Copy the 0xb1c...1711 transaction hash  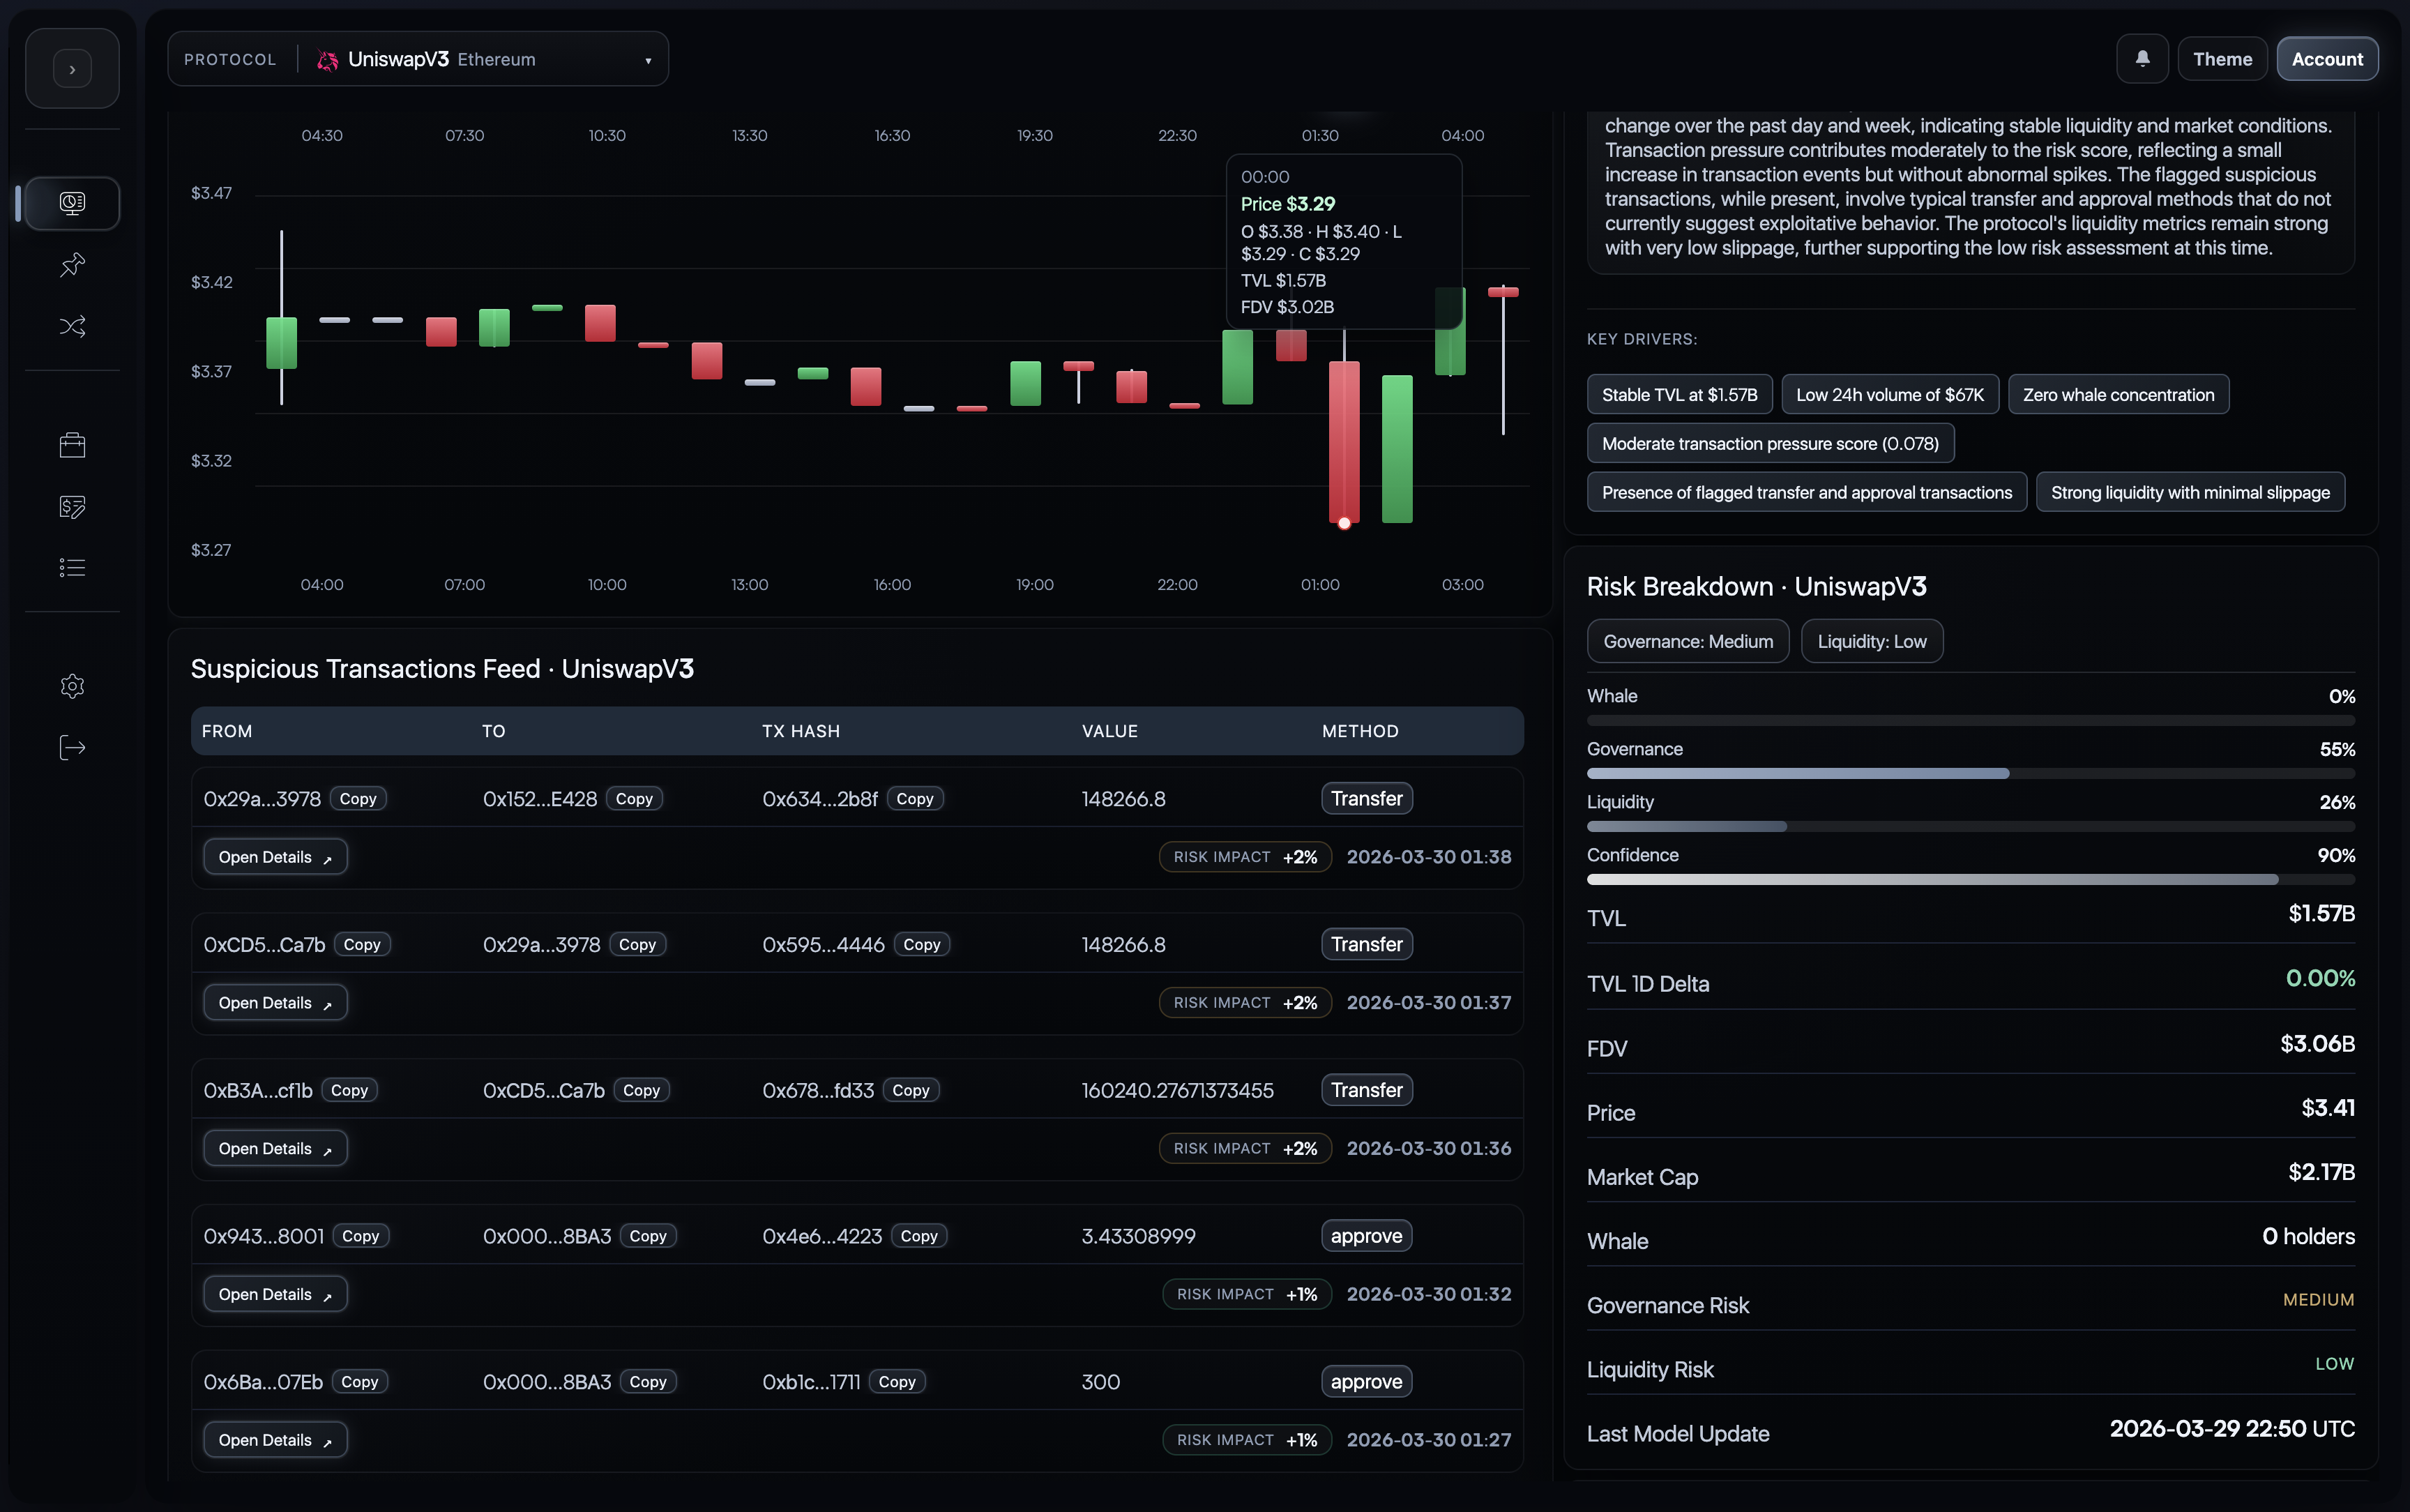click(x=897, y=1383)
